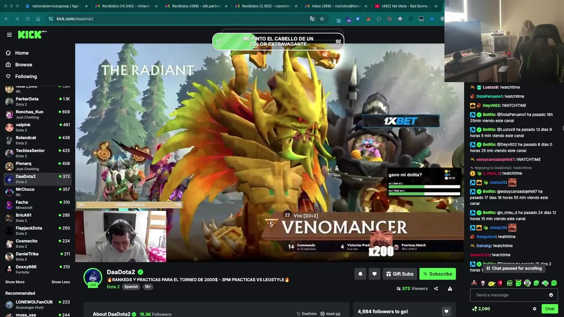The height and width of the screenshot is (317, 564).
Task: Open the Dota 2 category link
Action: coord(113,287)
